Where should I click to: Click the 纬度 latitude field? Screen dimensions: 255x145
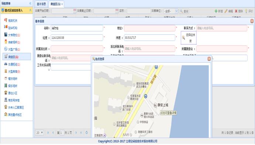(149, 38)
